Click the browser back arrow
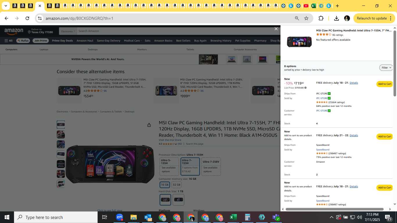 [6, 18]
